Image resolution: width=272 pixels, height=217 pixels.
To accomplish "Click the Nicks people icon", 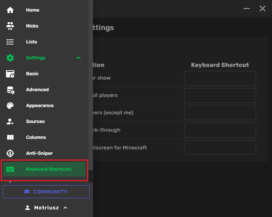I will (10, 26).
